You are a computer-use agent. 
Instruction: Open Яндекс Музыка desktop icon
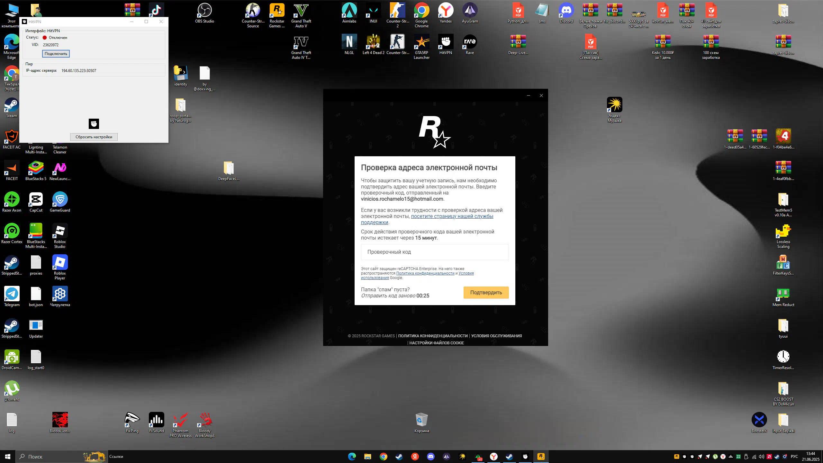614,110
